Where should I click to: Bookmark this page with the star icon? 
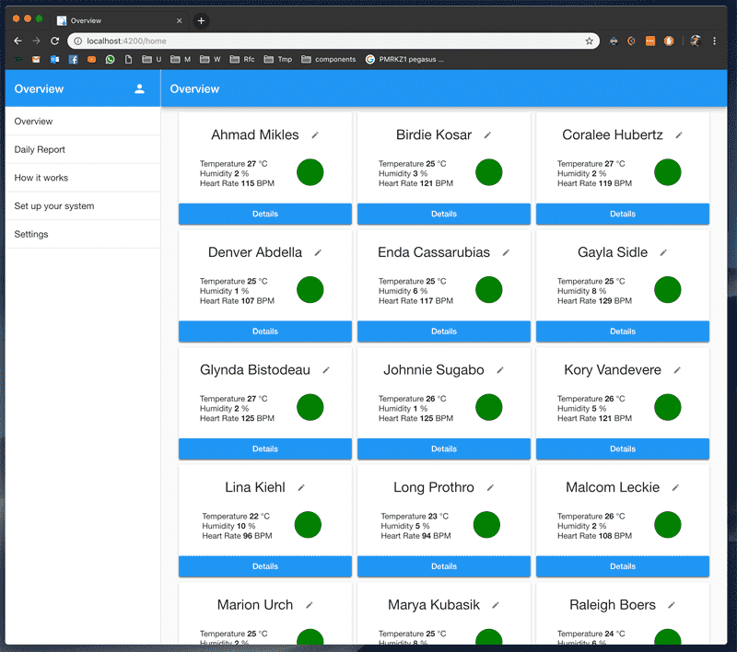[590, 41]
